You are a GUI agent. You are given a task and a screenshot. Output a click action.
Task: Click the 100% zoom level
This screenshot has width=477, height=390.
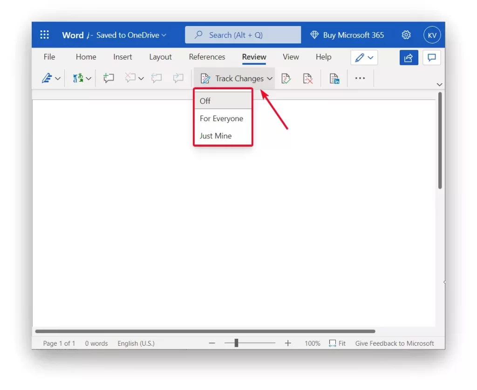click(313, 343)
